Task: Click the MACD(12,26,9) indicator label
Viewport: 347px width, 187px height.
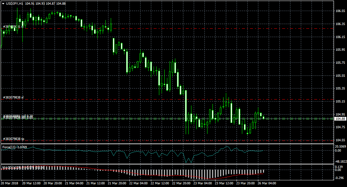Action: 23,168
